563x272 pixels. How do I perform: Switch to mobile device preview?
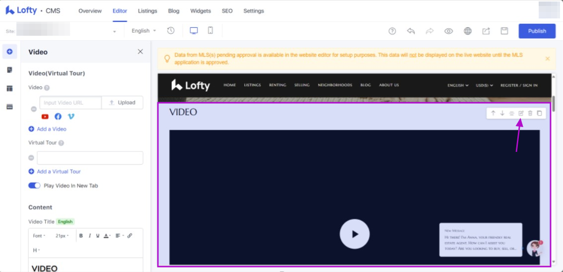tap(211, 31)
